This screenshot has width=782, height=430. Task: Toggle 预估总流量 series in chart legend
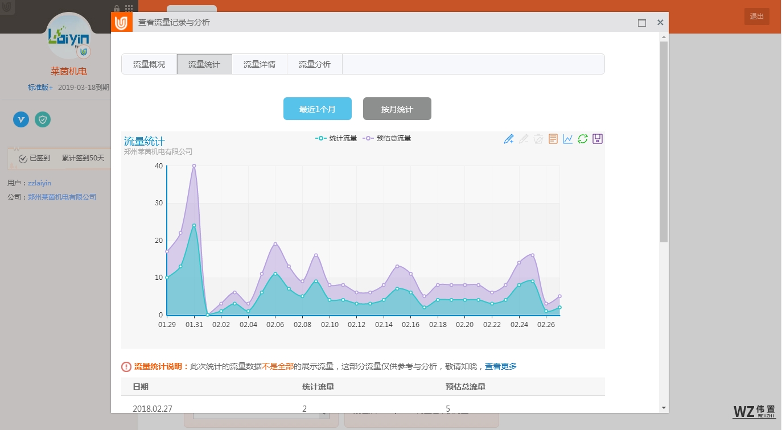[x=387, y=138]
